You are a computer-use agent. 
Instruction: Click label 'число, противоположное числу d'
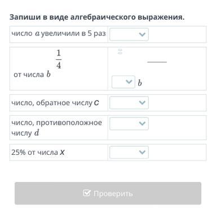tap(56, 128)
